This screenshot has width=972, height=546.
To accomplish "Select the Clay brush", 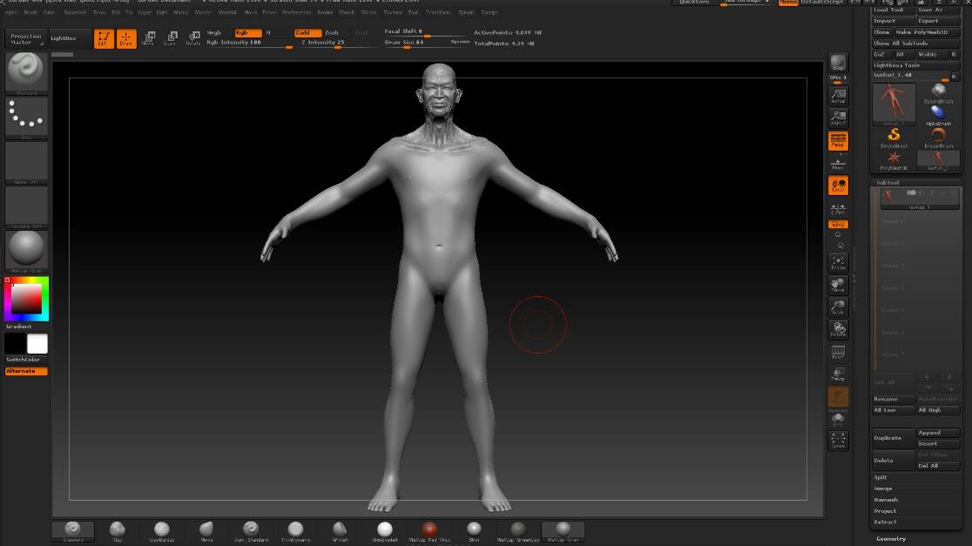I will 118,530.
